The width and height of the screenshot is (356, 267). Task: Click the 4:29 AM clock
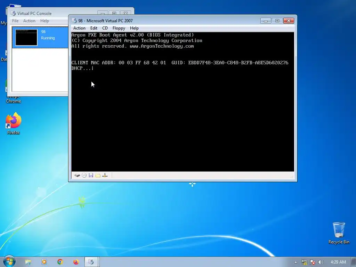pyautogui.click(x=338, y=262)
